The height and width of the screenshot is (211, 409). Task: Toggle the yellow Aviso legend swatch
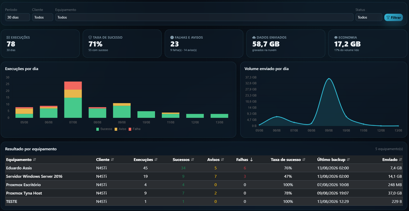coord(116,129)
